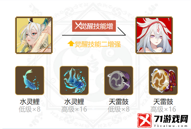
Task: Click the yellow upward arrow icon
Action: pyautogui.click(x=71, y=44)
